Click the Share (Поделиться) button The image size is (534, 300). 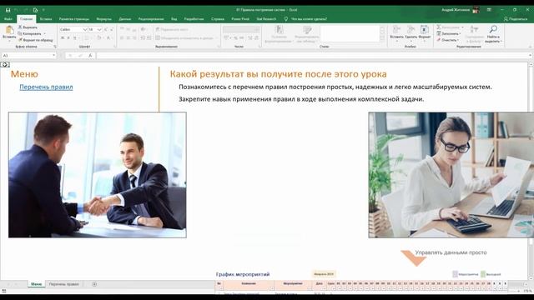(x=516, y=19)
